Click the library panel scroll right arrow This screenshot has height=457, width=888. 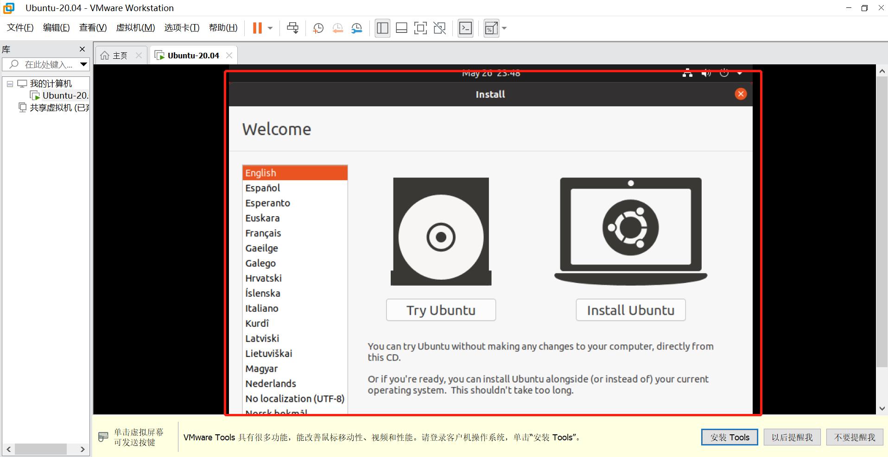82,449
